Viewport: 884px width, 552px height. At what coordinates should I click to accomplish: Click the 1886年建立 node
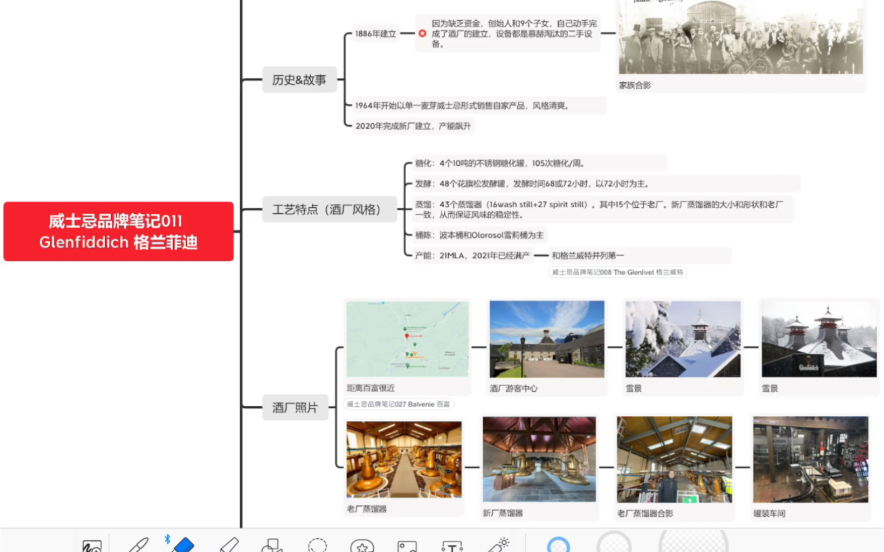(x=376, y=33)
